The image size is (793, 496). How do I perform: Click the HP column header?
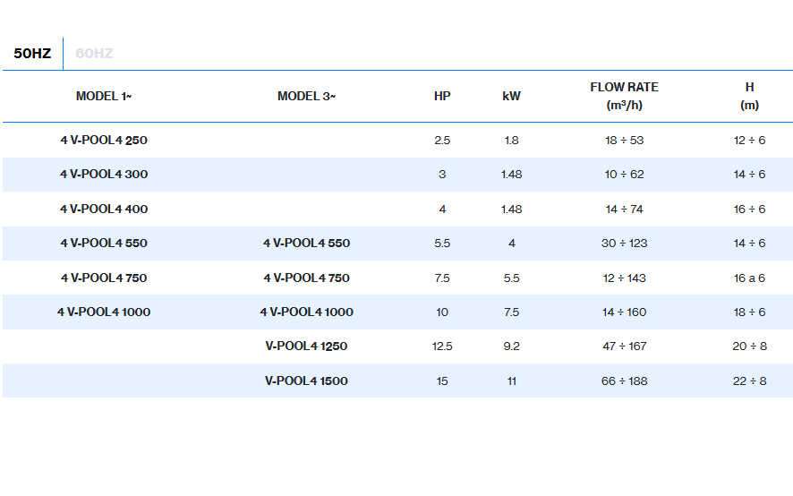coord(442,97)
